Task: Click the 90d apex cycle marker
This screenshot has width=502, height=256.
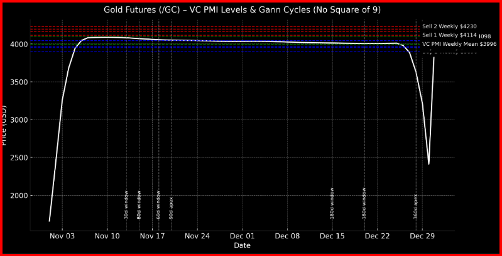Action: 171,208
